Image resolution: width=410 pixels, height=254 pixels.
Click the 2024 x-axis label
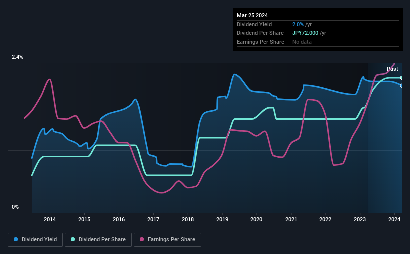[x=394, y=219]
